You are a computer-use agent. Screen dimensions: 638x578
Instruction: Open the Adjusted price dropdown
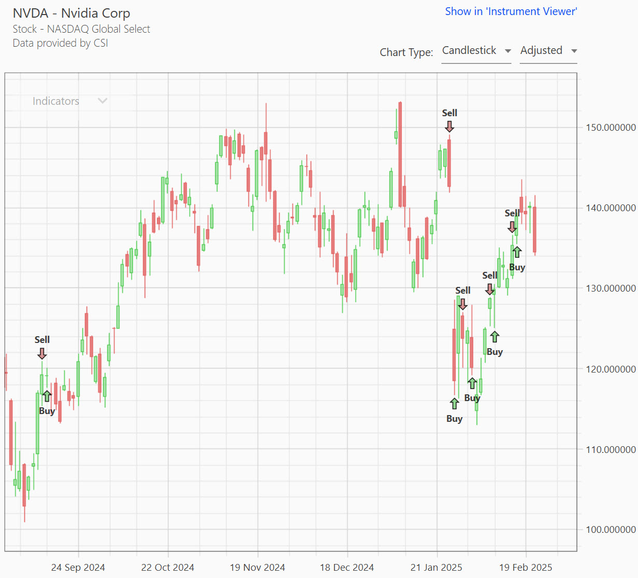(548, 51)
